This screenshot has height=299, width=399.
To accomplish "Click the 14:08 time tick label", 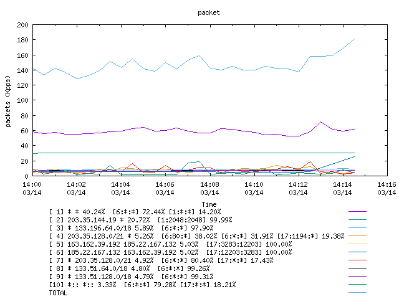I will 209,188.
